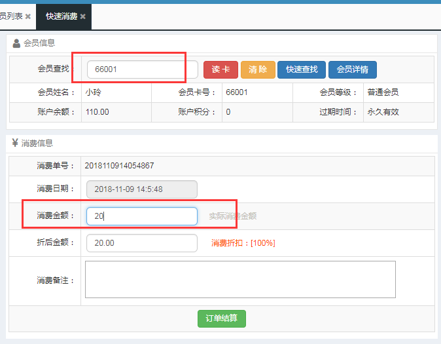Click the 永久有效 expiry value
The width and height of the screenshot is (441, 344).
[383, 112]
